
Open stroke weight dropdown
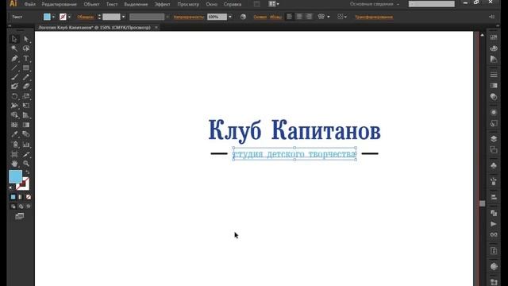[x=124, y=17]
